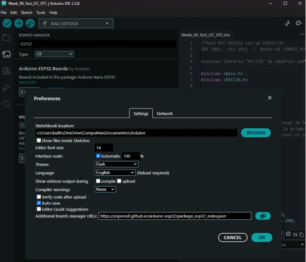
Task: Open Boards Manager Type dropdown showing All
Action: [55, 54]
